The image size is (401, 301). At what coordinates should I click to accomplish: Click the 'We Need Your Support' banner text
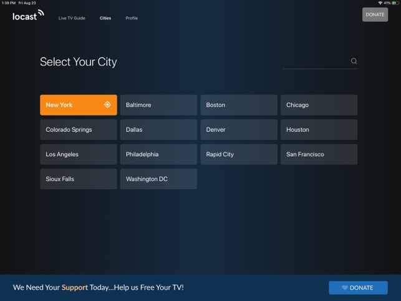coord(99,287)
